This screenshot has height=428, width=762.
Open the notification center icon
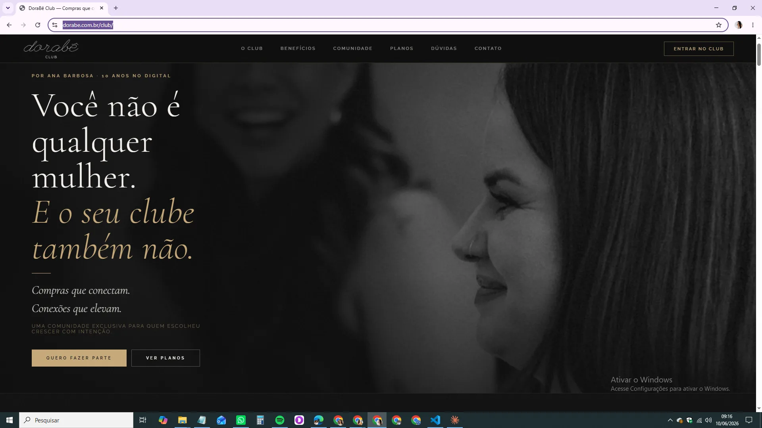click(749, 420)
